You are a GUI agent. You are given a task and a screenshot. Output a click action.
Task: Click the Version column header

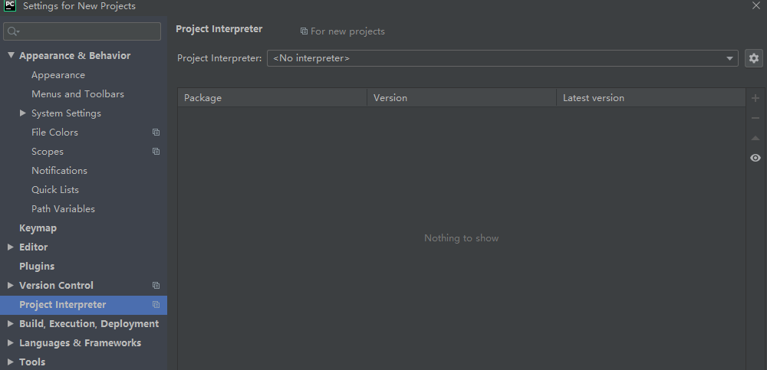(x=462, y=98)
